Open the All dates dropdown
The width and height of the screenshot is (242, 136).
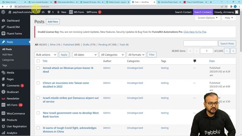pyautogui.click(x=85, y=54)
